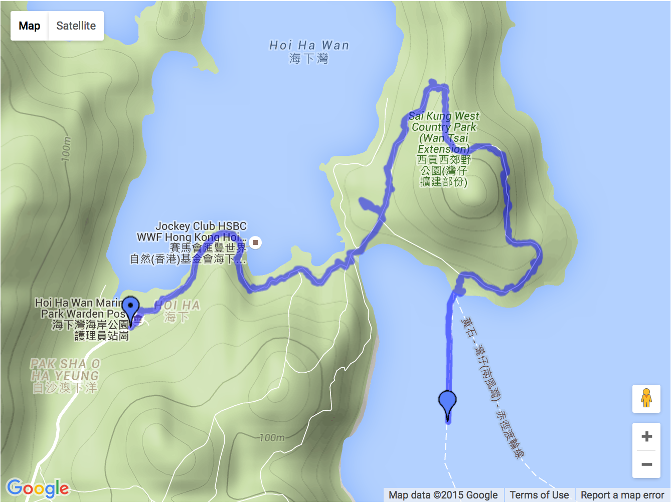
Task: Click the Map data ©2015 Google text
Action: point(443,495)
